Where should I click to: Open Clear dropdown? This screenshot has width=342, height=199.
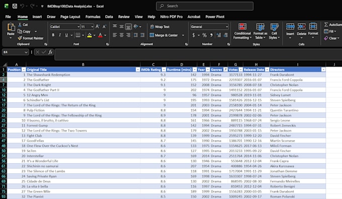331,38
